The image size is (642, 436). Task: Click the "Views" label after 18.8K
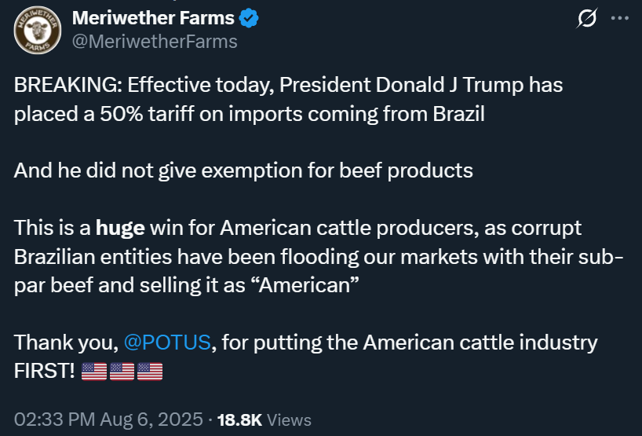point(290,420)
